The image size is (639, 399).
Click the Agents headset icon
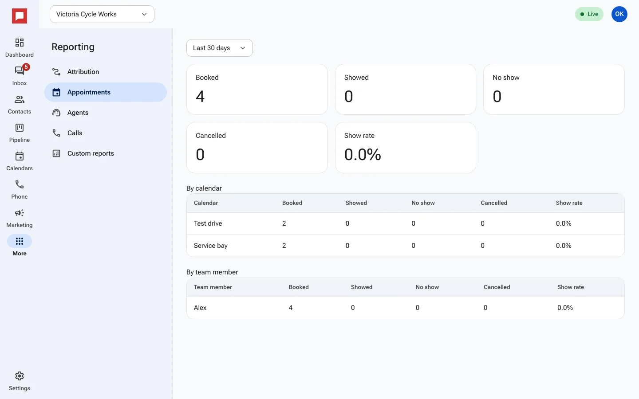pos(56,113)
